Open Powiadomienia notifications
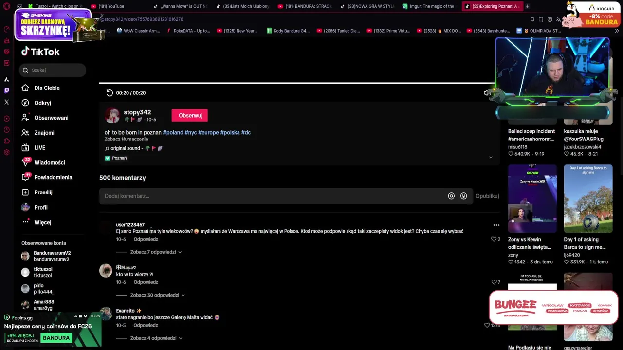 tap(53, 177)
